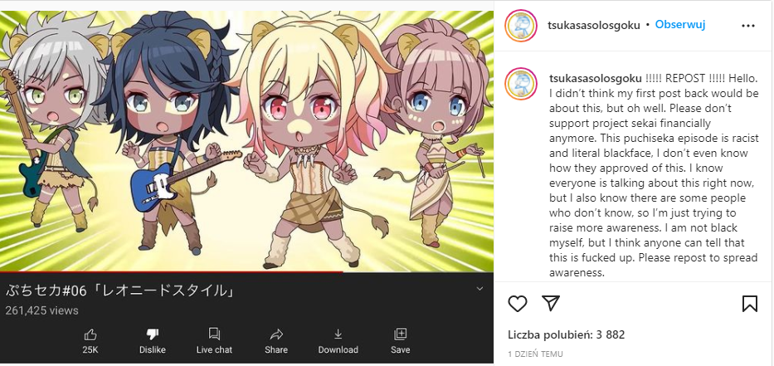The image size is (774, 366).
Task: View likes list via Liczba polubień: 3 882
Action: click(x=566, y=335)
